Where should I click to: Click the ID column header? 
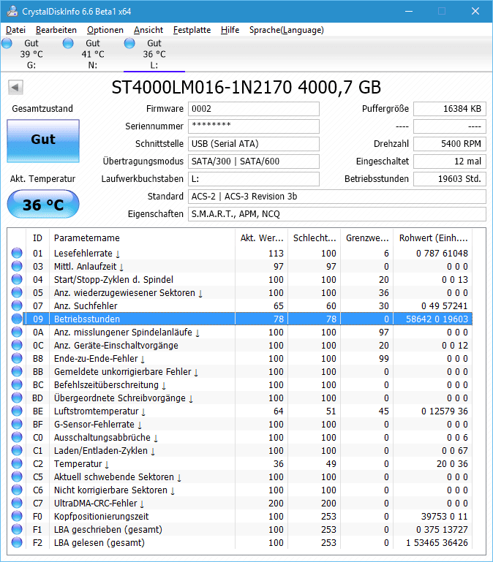tap(38, 238)
